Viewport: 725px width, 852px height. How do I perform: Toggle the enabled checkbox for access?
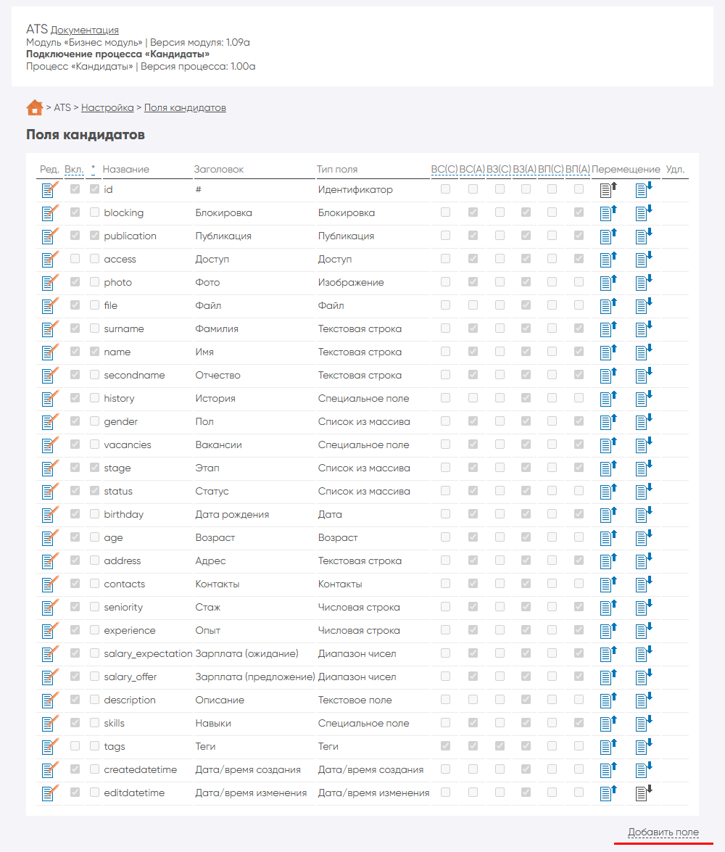point(75,259)
